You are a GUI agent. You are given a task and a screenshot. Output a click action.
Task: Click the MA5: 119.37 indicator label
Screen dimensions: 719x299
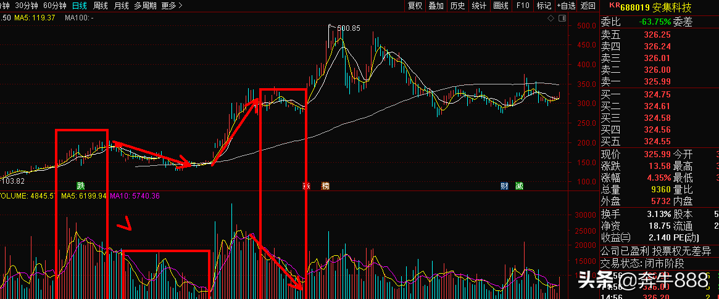(35, 18)
